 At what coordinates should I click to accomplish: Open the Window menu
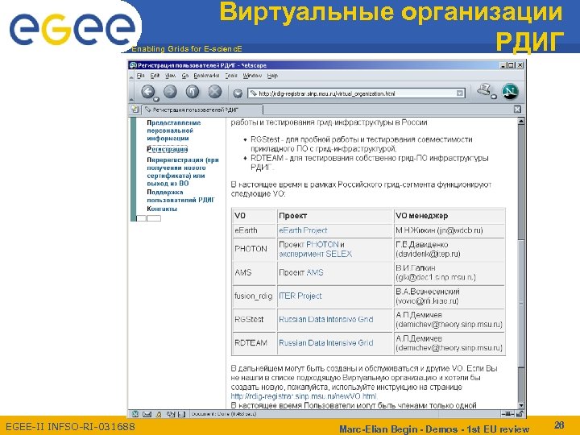pos(252,76)
